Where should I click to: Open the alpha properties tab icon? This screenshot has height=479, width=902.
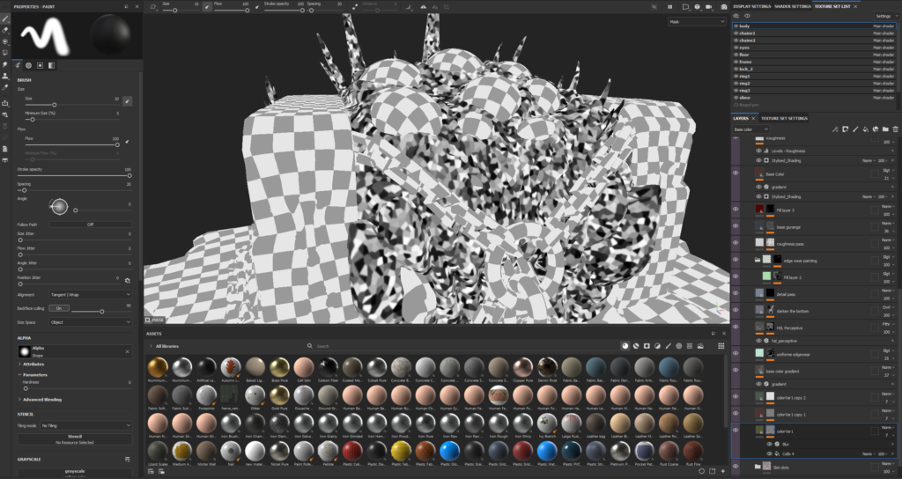pos(29,65)
